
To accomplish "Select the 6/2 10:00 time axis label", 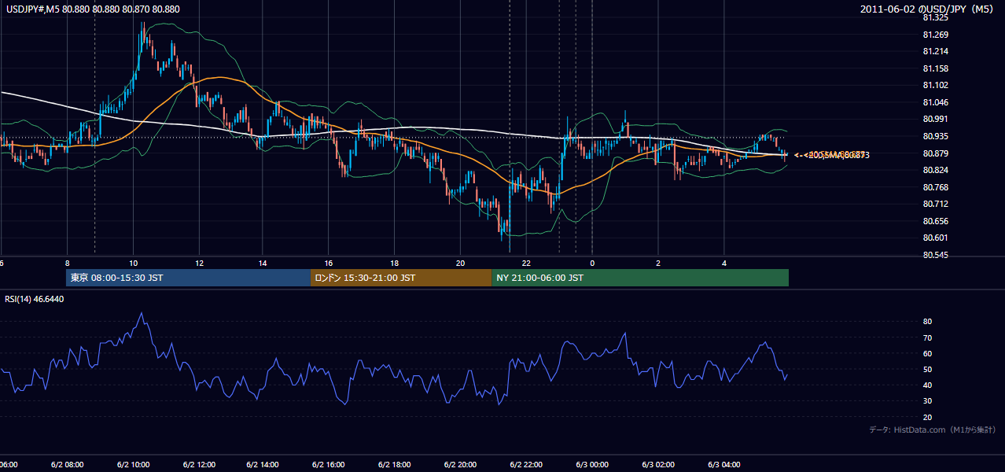I will [133, 465].
